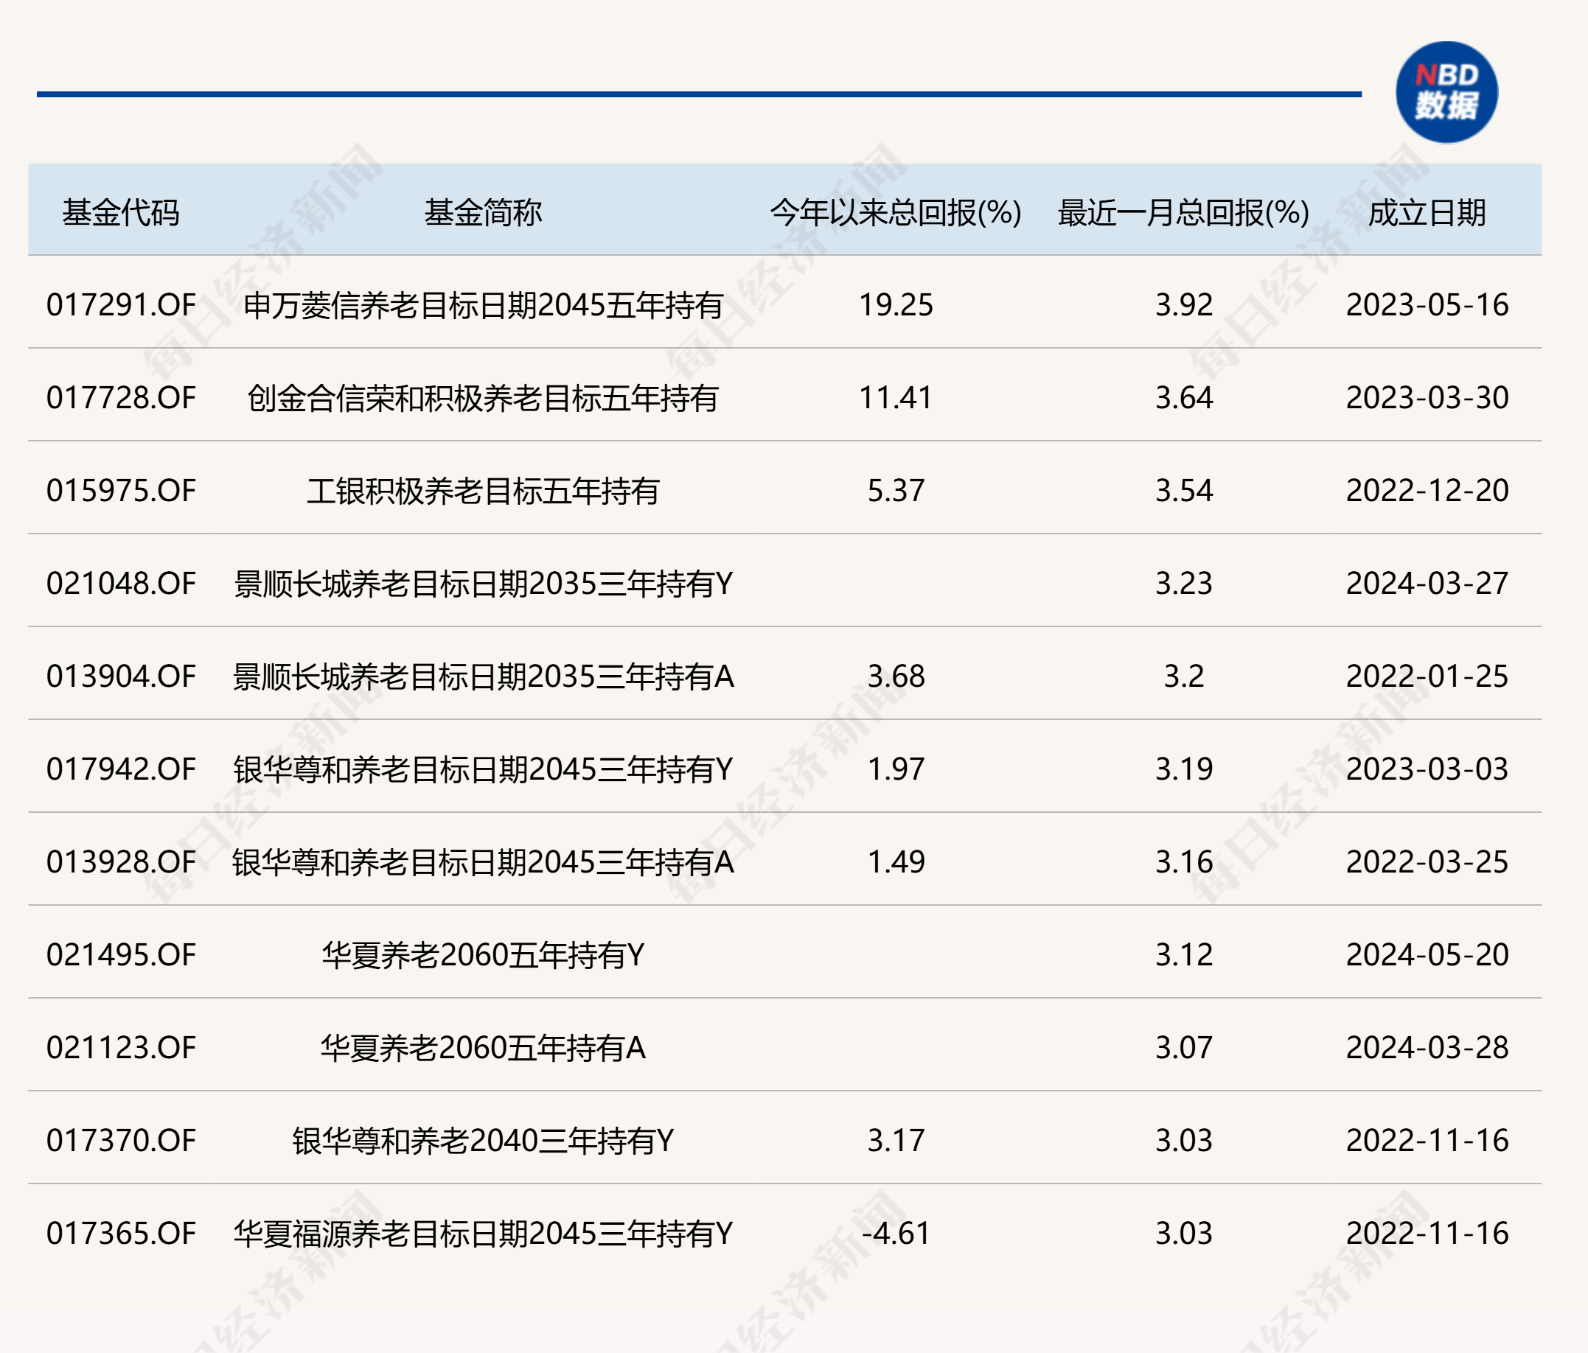The width and height of the screenshot is (1588, 1353).
Task: Click inception date 2022-01-25
Action: 1427,676
